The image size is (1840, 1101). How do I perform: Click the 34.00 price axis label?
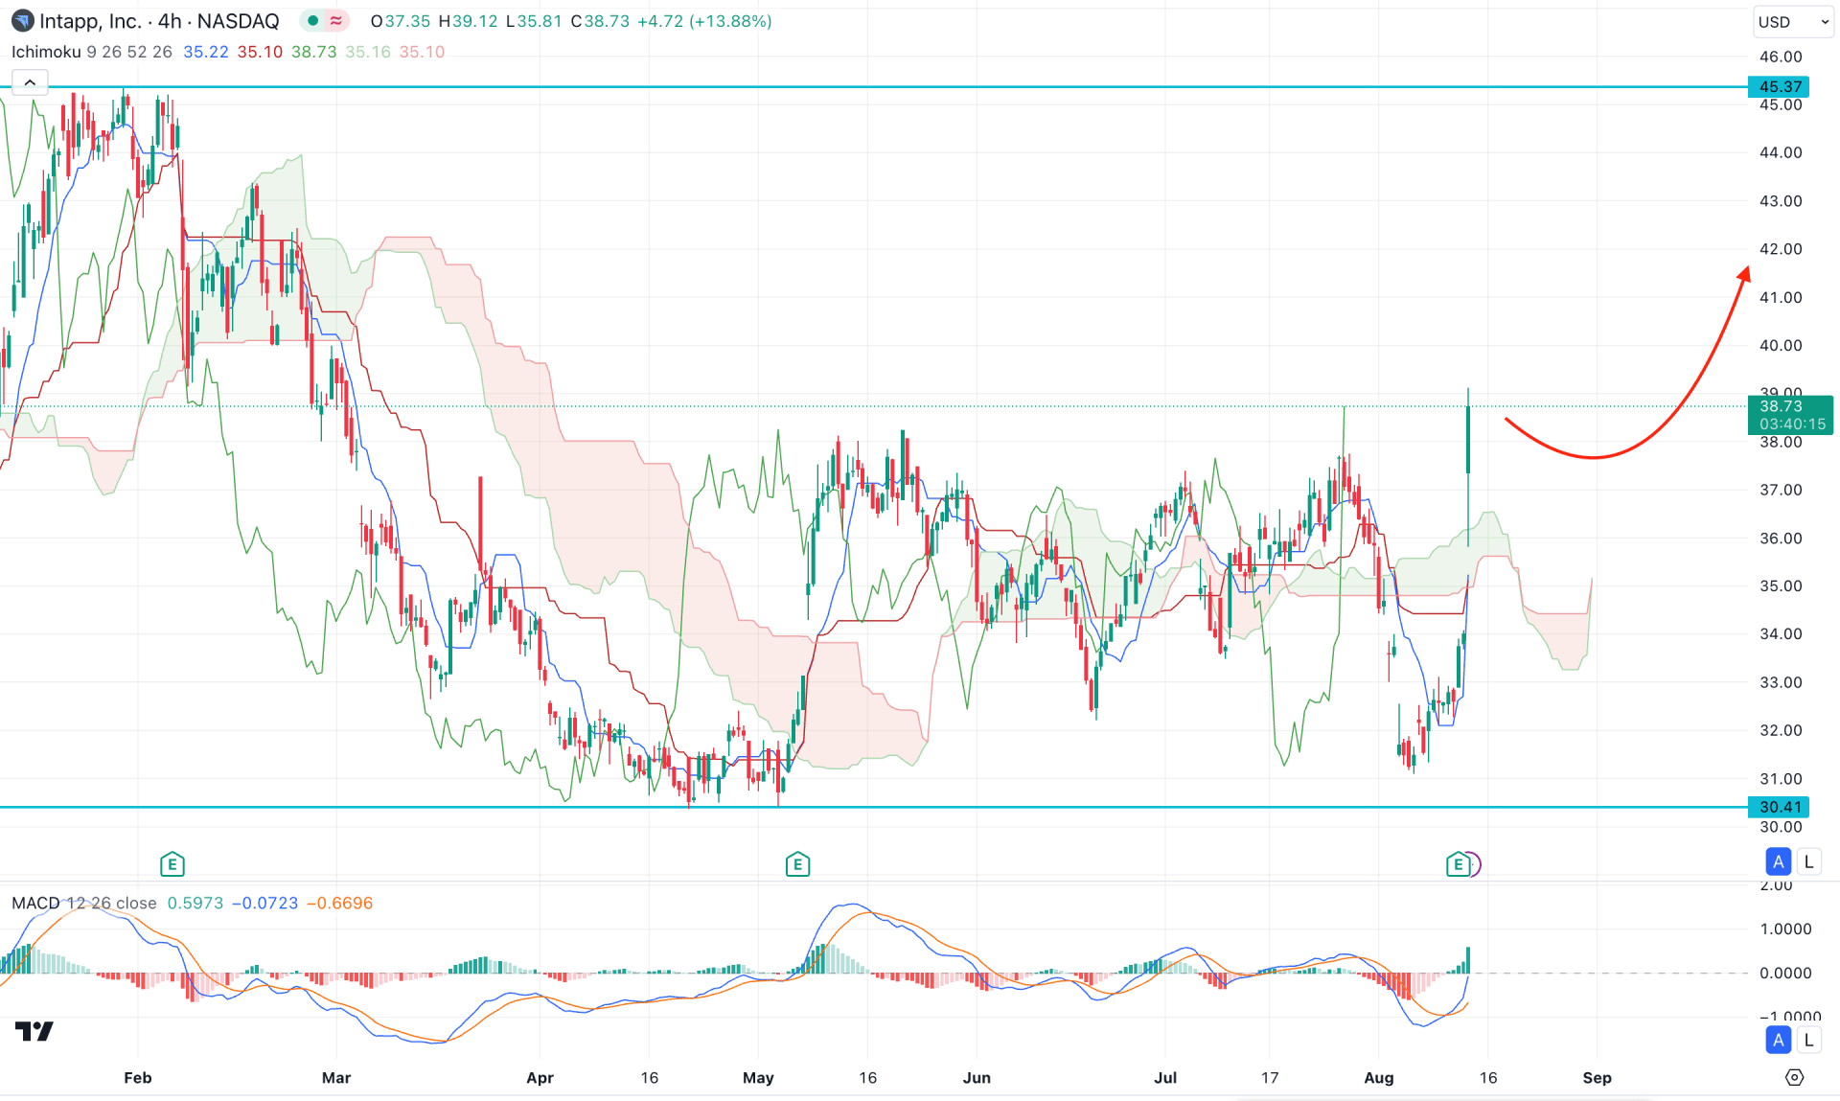coord(1781,633)
